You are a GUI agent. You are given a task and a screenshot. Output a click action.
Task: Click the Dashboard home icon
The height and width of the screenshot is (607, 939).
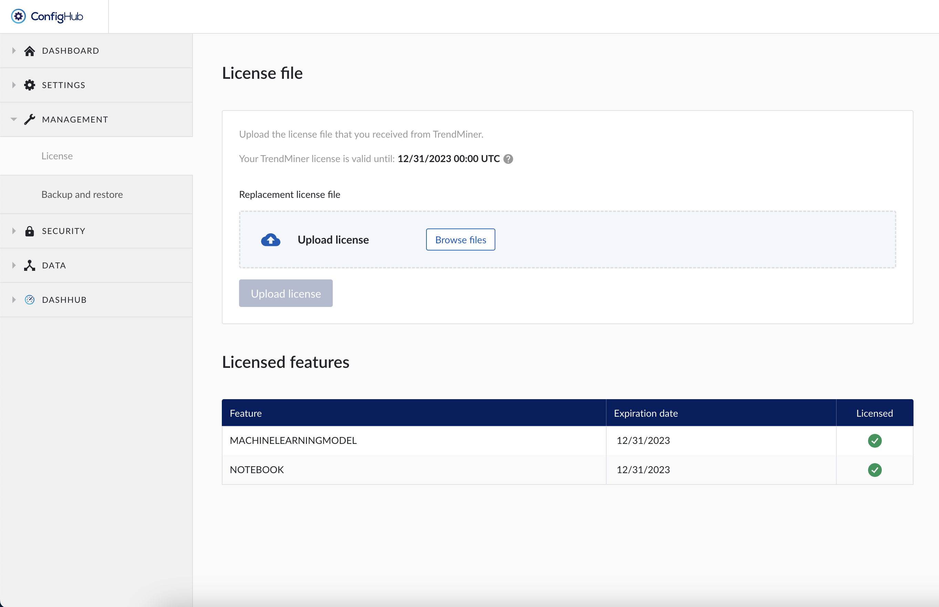[30, 51]
